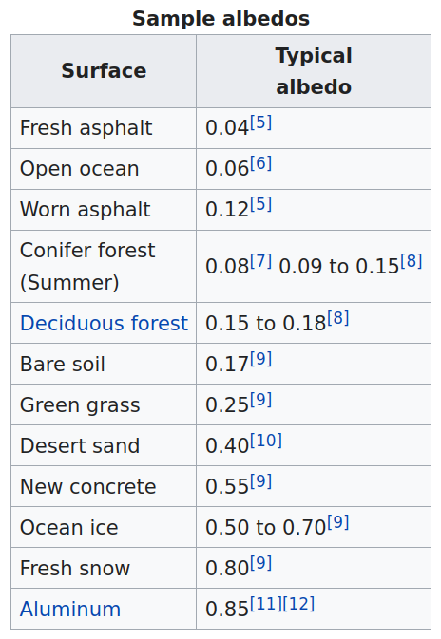Image resolution: width=441 pixels, height=639 pixels.
Task: Open citation [9] beside Green grass
Action: coord(260,400)
